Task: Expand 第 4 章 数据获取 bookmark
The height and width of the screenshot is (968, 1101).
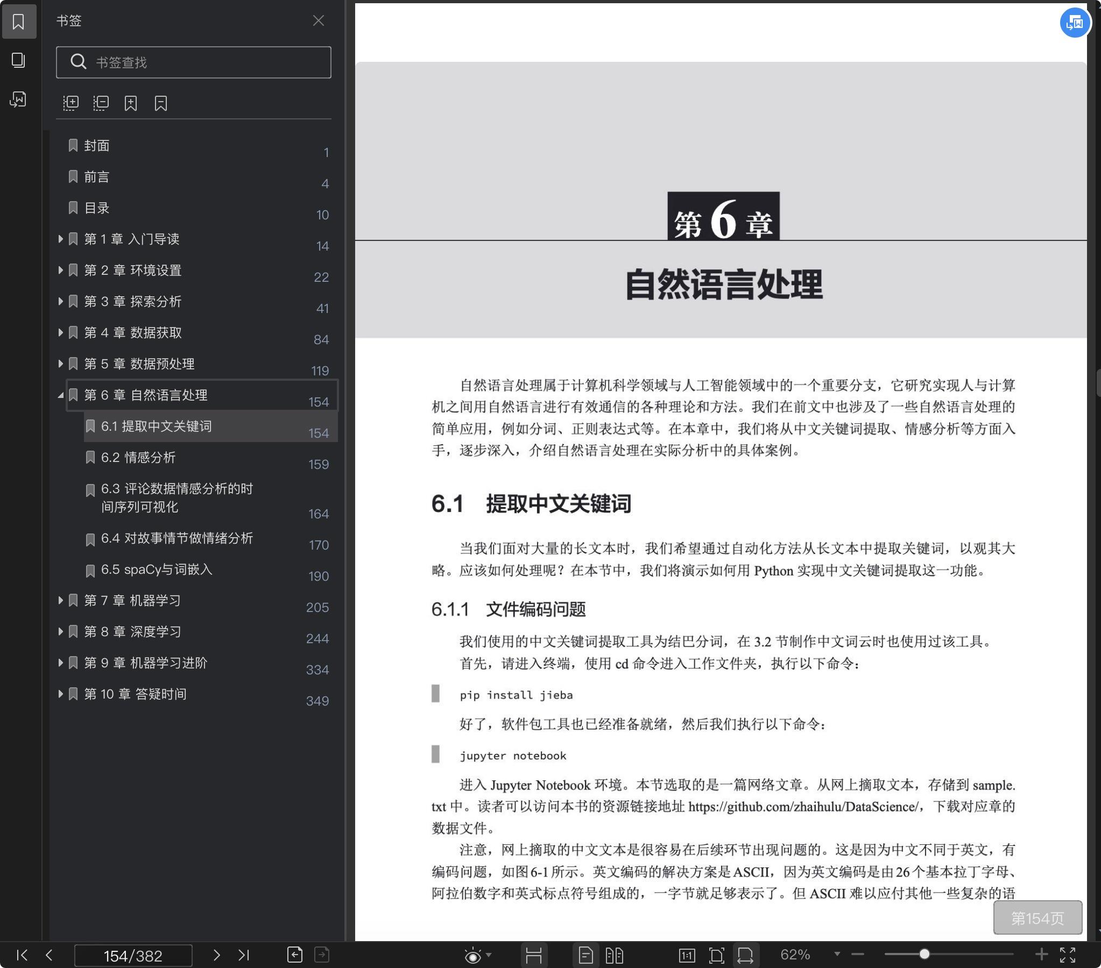Action: coord(60,332)
